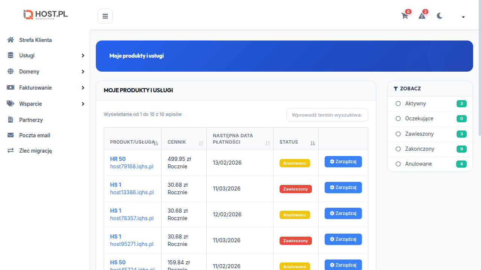The height and width of the screenshot is (270, 481).
Task: Click Zarządzaj for host79168.iqhs.pl
Action: tap(343, 162)
